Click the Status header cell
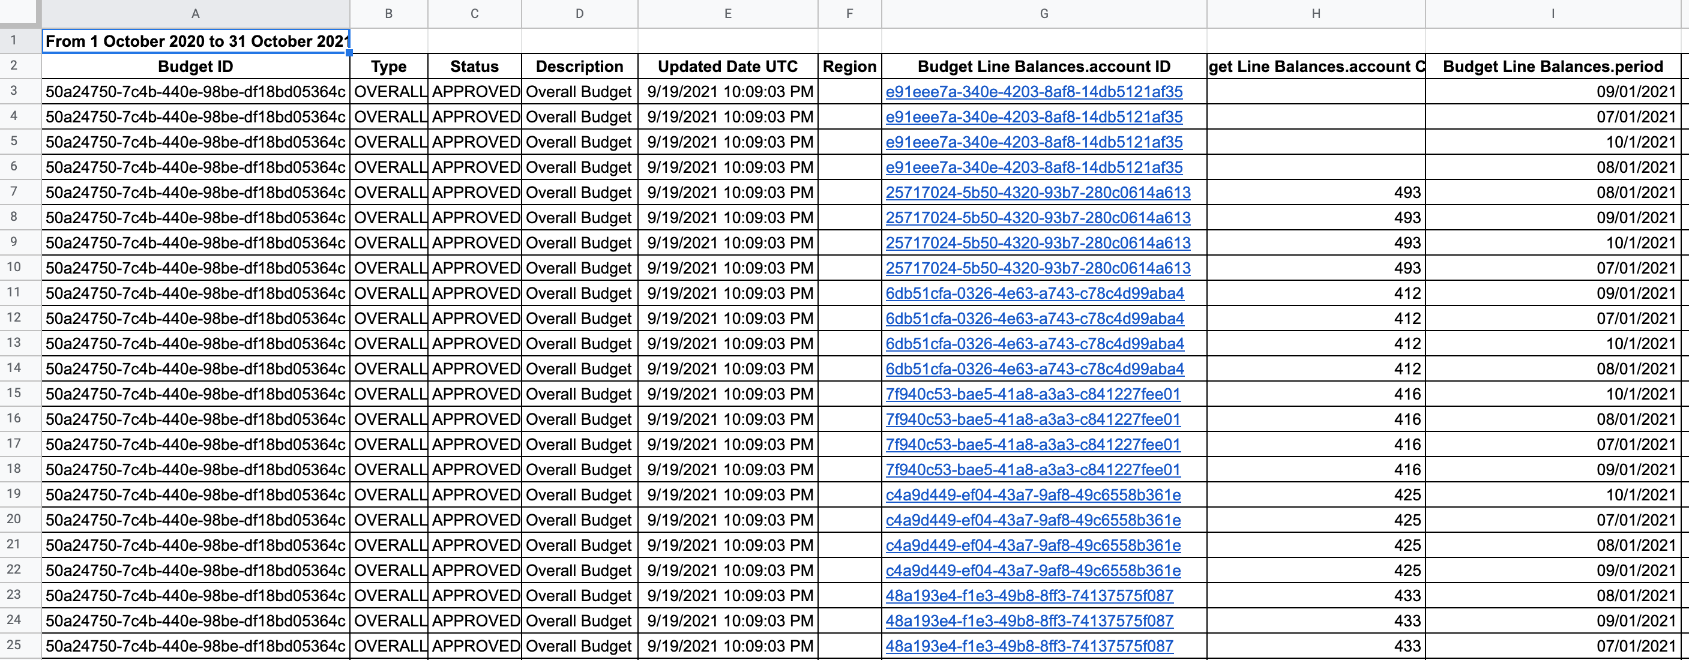Viewport: 1689px width, 660px height. point(475,66)
